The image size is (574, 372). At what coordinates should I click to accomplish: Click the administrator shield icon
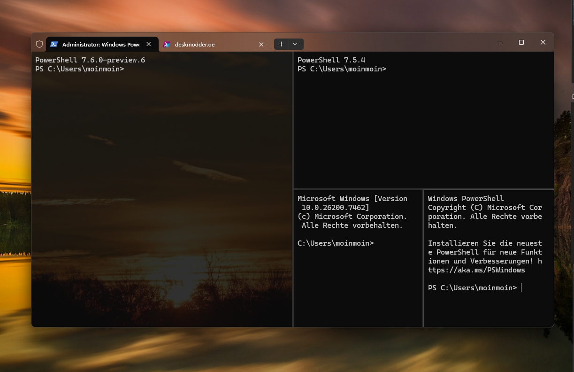coord(39,44)
